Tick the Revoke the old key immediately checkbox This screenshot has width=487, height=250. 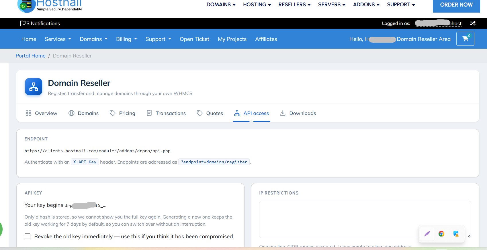[28, 236]
